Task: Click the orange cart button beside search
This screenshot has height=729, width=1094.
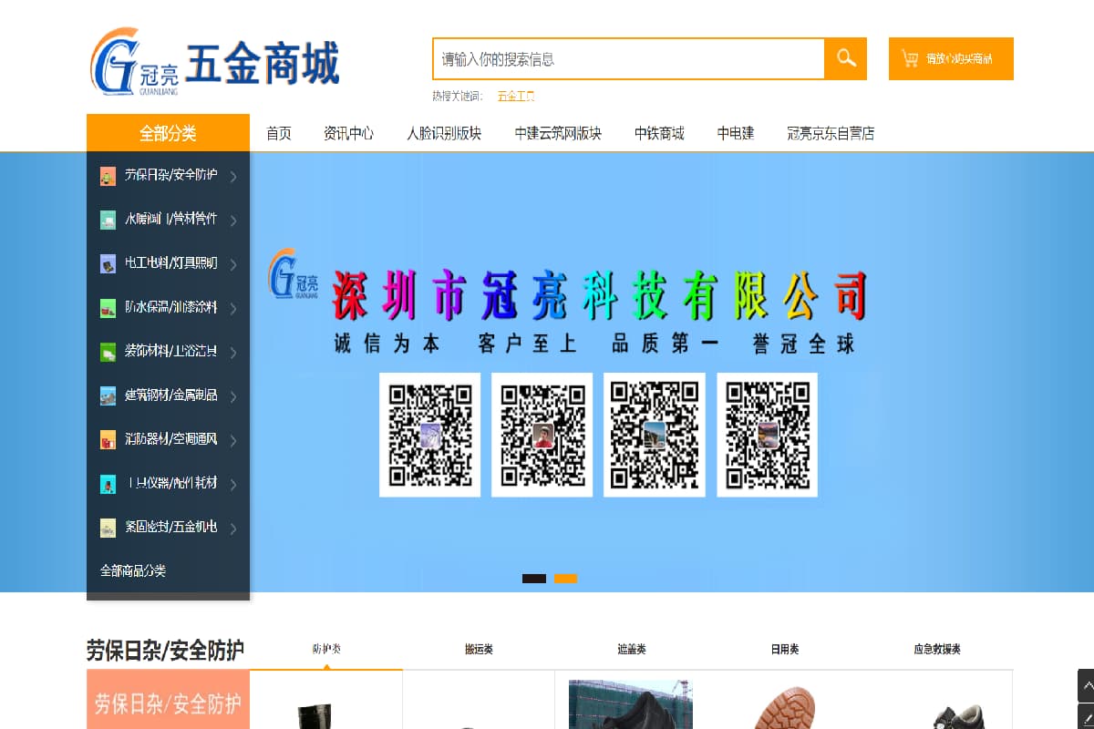Action: [x=951, y=58]
